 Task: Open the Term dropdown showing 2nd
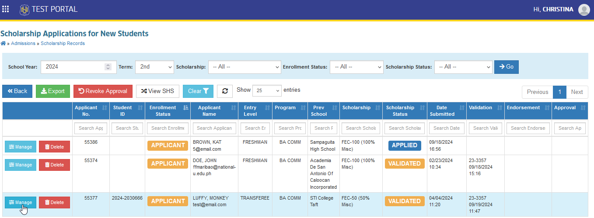[x=154, y=67]
